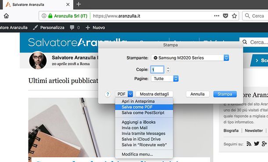Choose Invia con Mail
268x162 pixels.
(144, 128)
